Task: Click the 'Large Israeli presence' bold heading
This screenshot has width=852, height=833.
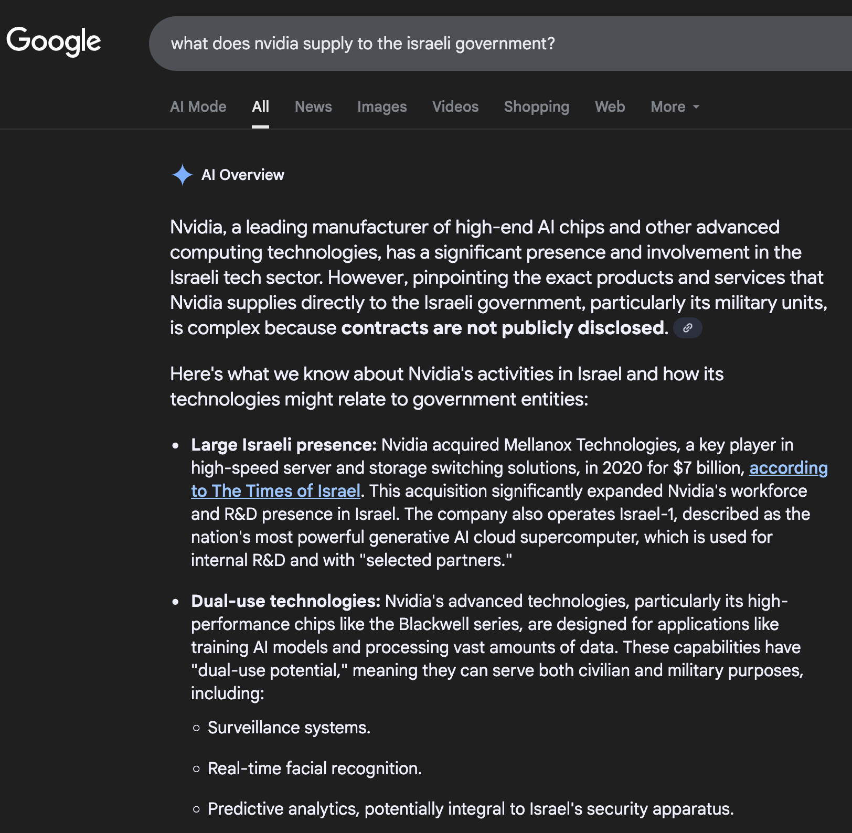Action: 283,445
